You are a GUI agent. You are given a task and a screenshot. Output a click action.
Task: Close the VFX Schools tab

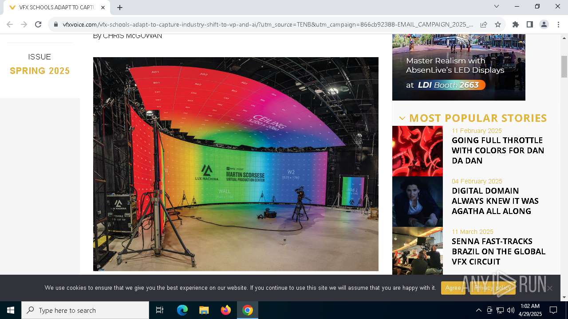click(x=103, y=7)
